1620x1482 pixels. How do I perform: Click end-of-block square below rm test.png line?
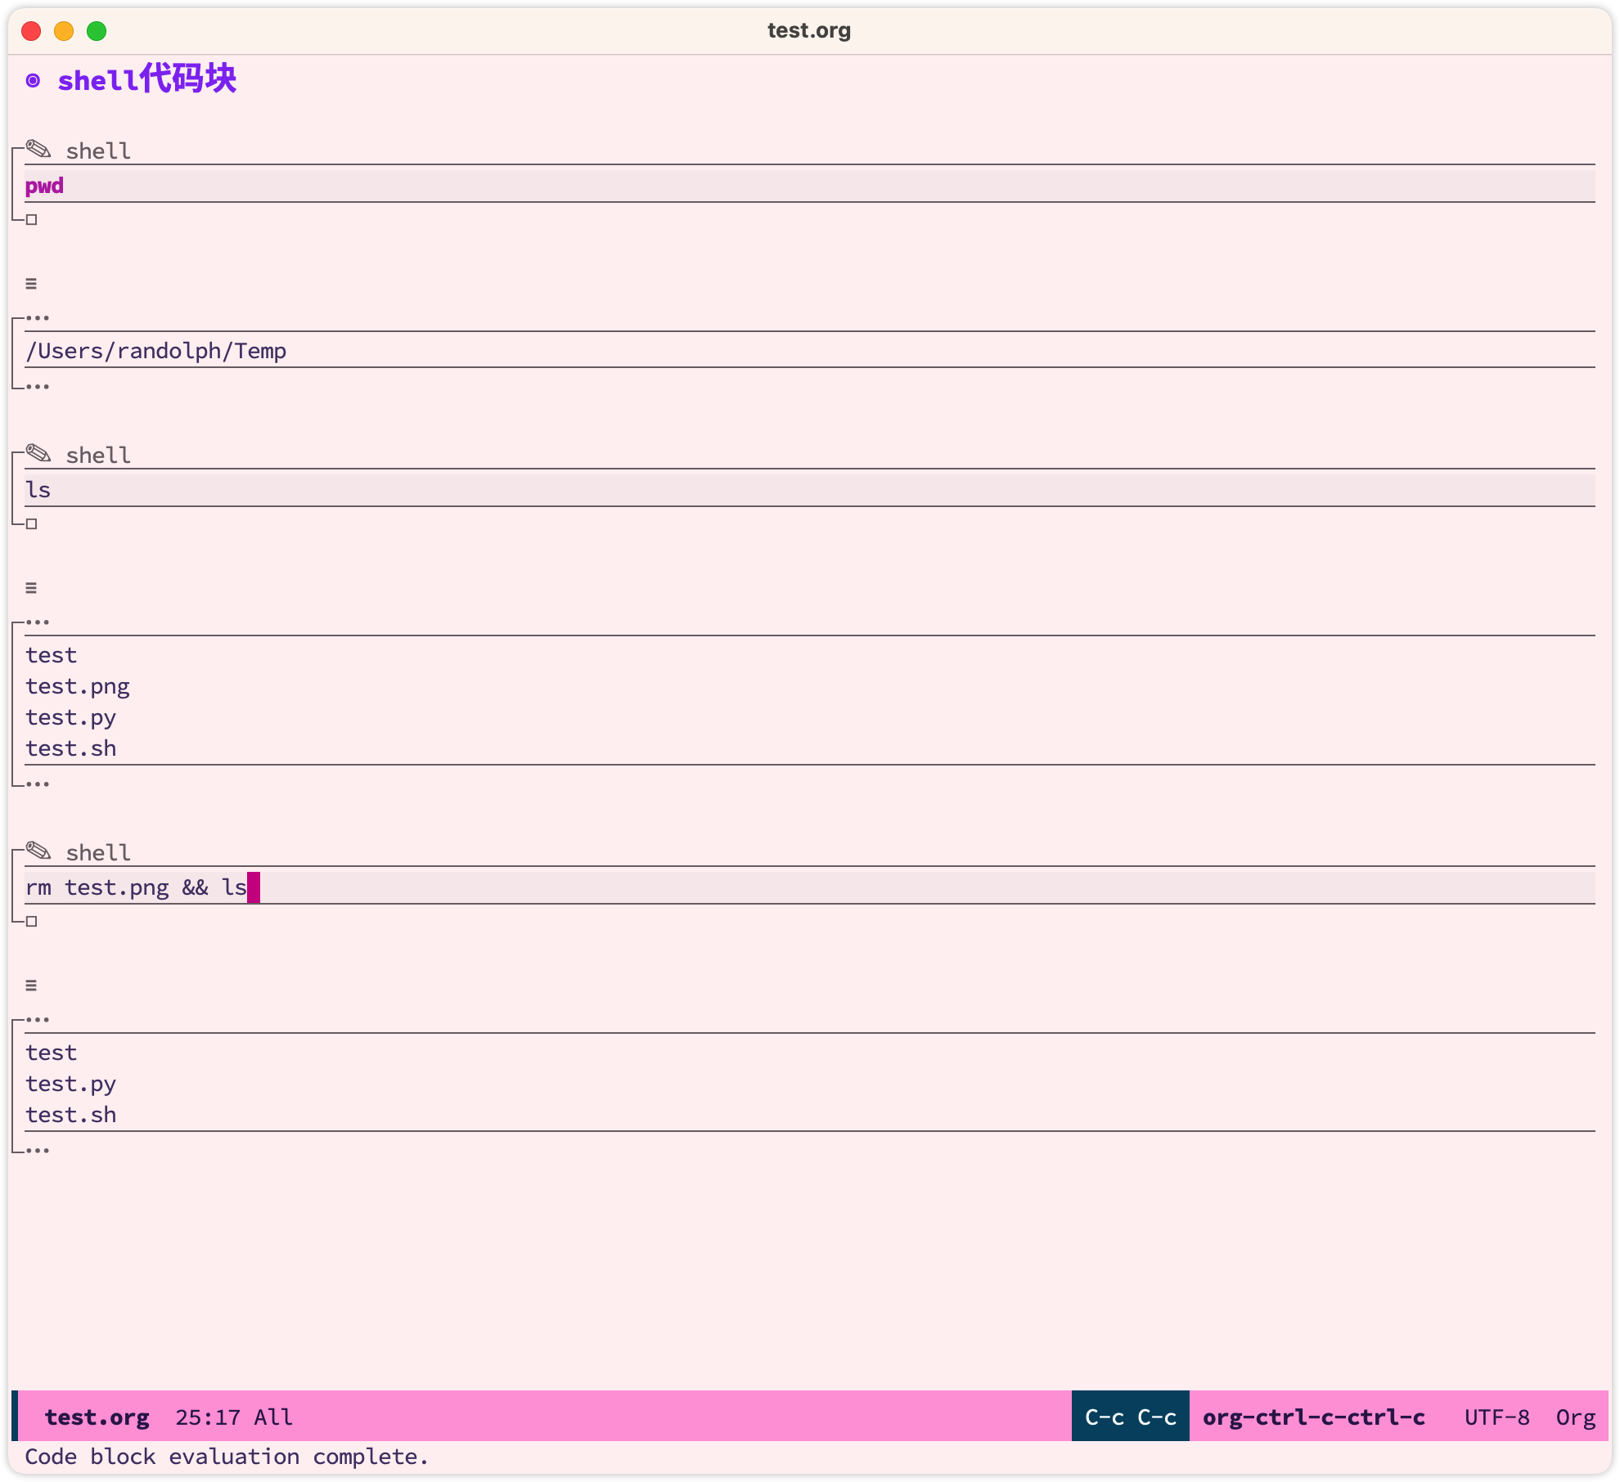point(32,922)
